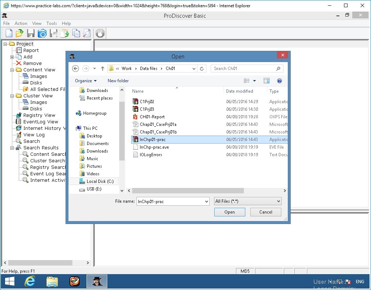Viewport: 371px width, 290px height.
Task: Click Capture Image camera toolbar icon
Action: coord(42,33)
